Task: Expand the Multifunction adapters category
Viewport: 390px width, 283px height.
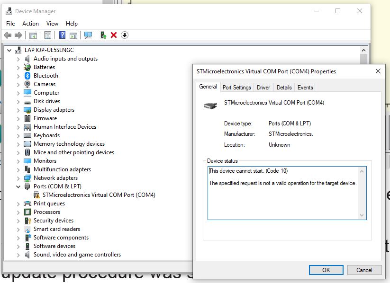Action: tap(18, 169)
